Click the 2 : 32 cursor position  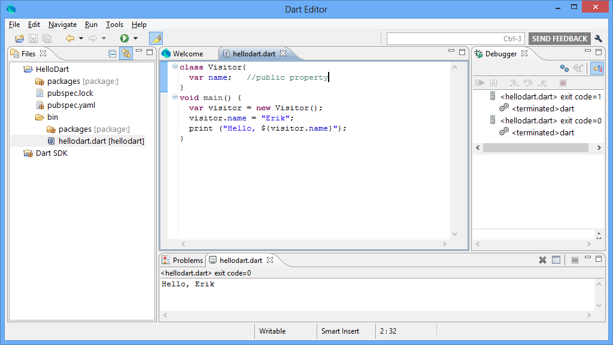388,331
